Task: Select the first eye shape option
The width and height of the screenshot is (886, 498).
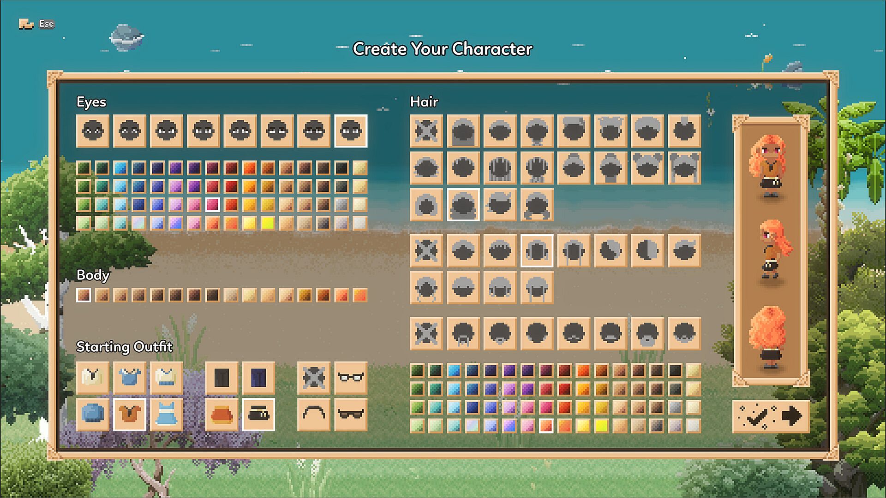Action: (x=92, y=131)
